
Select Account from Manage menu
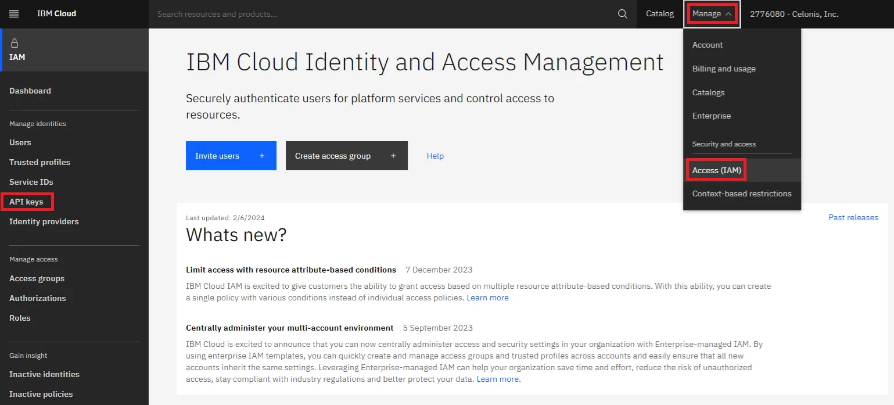742,45
